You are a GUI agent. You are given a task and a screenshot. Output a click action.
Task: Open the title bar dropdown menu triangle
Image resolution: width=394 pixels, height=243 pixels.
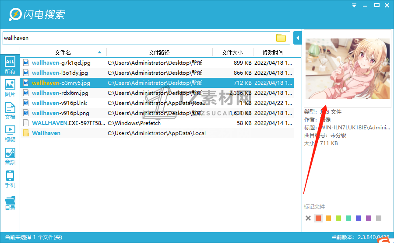coord(354,5)
